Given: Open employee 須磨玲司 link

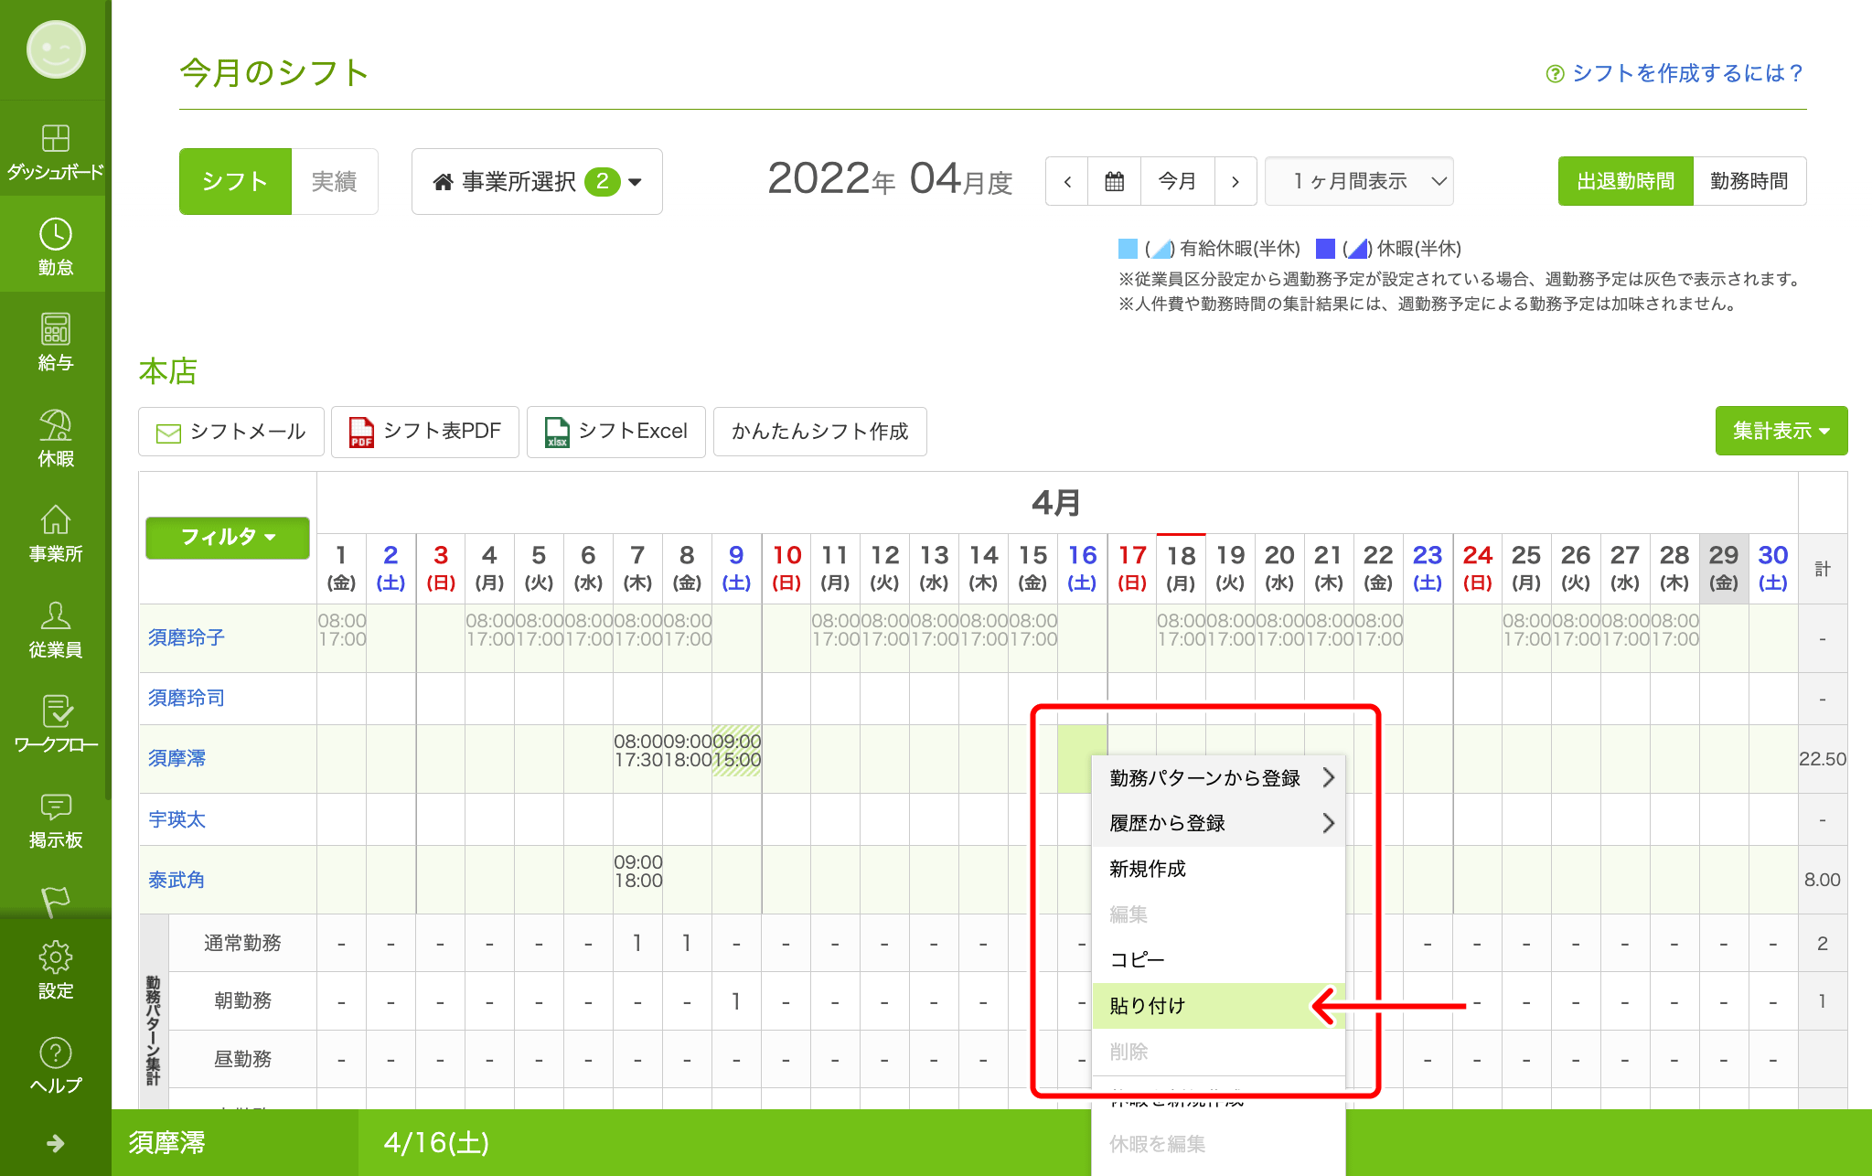Looking at the screenshot, I should [x=187, y=698].
